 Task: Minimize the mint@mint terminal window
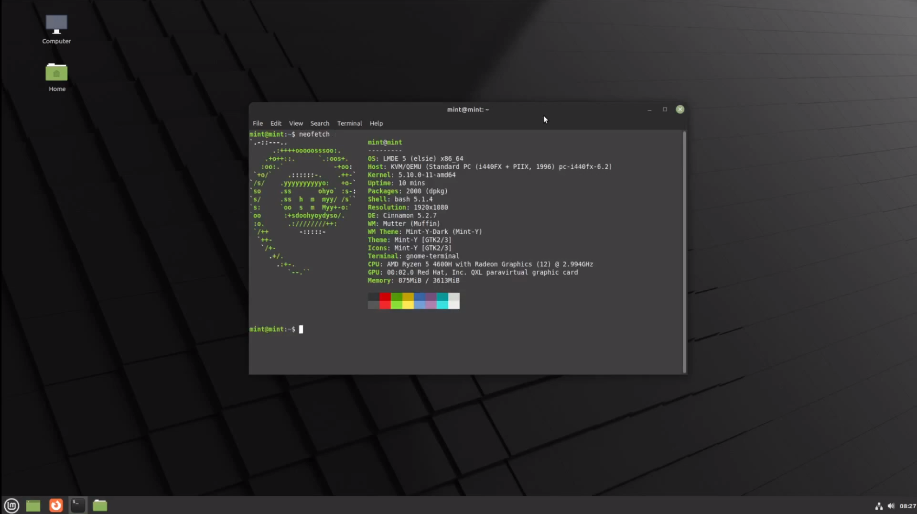[649, 109]
